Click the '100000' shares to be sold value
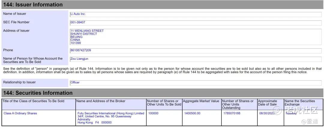 pyautogui.click(x=153, y=113)
